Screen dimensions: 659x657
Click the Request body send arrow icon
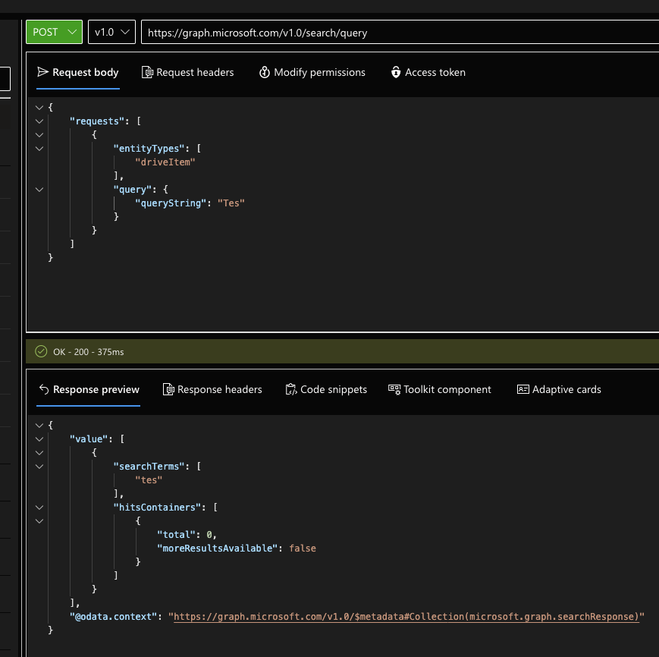[x=43, y=72]
